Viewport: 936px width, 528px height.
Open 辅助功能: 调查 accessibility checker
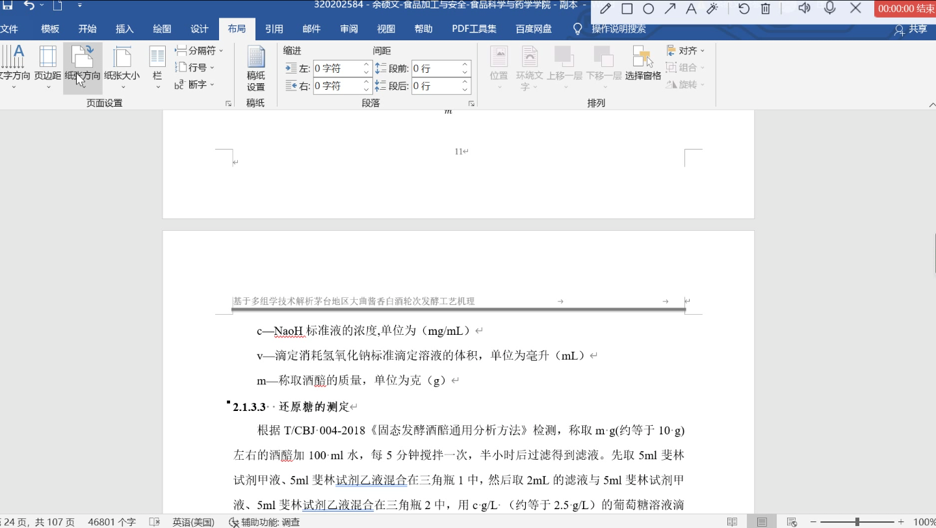(x=265, y=521)
